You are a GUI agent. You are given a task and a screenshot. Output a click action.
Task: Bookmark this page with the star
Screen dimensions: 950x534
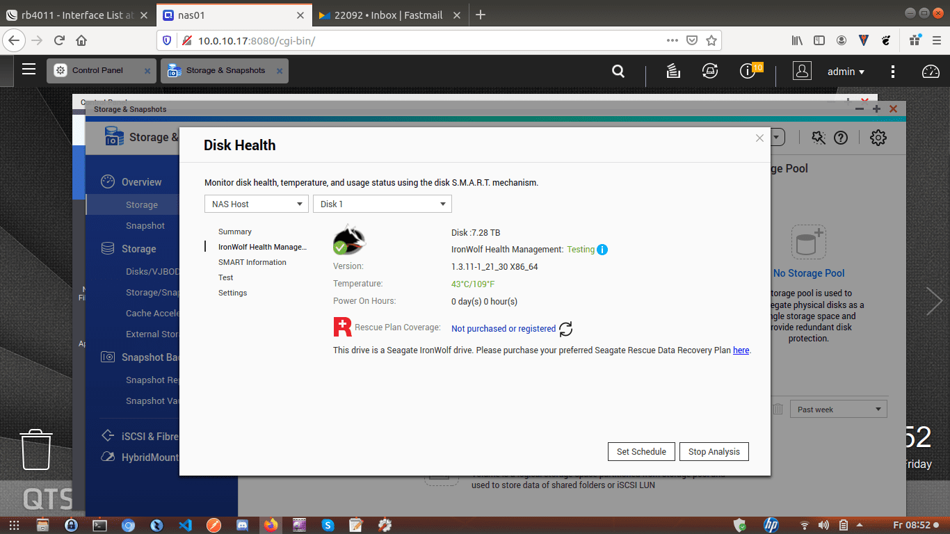(x=711, y=40)
